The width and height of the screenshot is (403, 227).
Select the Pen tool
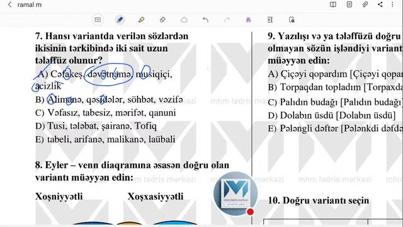click(x=120, y=20)
